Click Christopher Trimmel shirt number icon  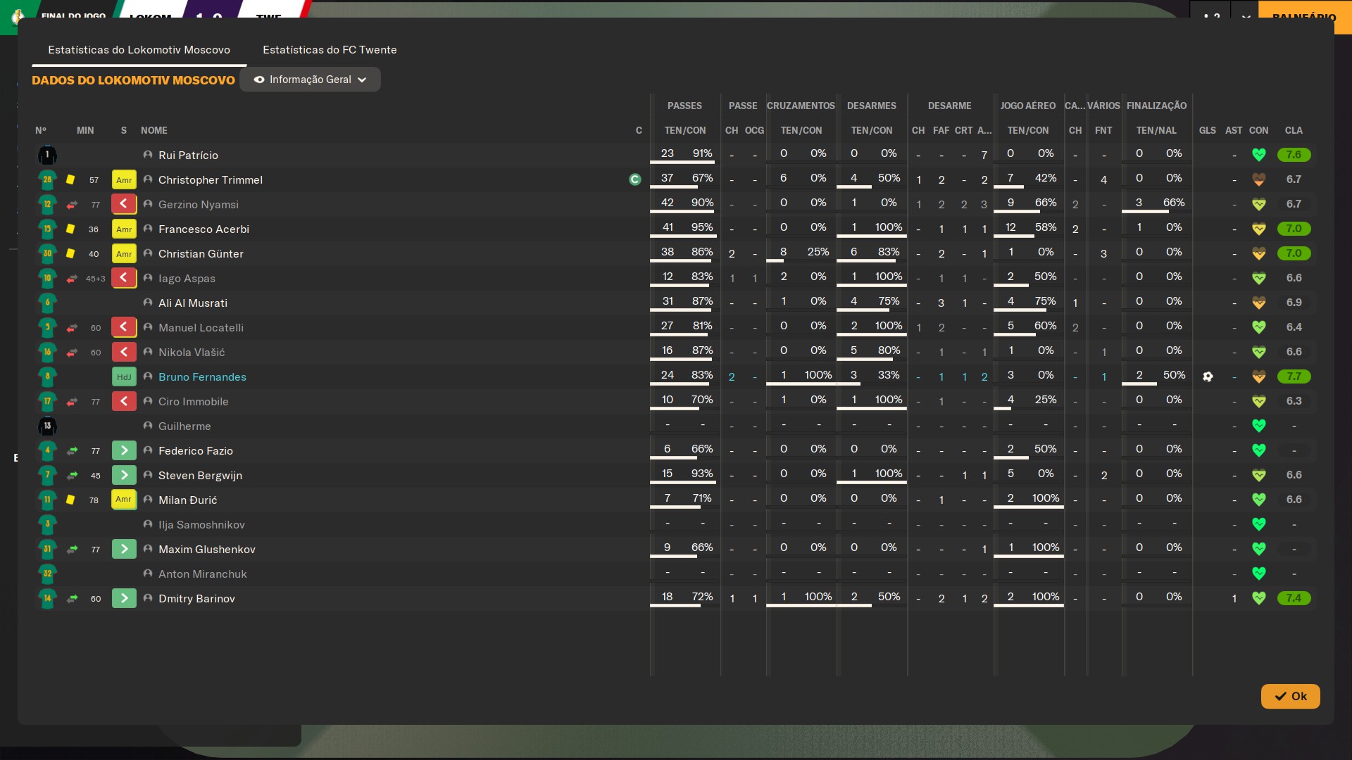click(47, 179)
